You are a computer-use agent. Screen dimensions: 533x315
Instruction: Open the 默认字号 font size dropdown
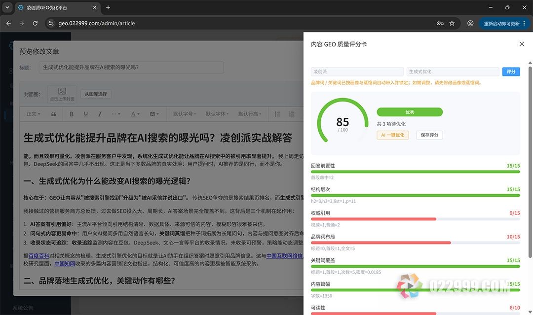184,114
